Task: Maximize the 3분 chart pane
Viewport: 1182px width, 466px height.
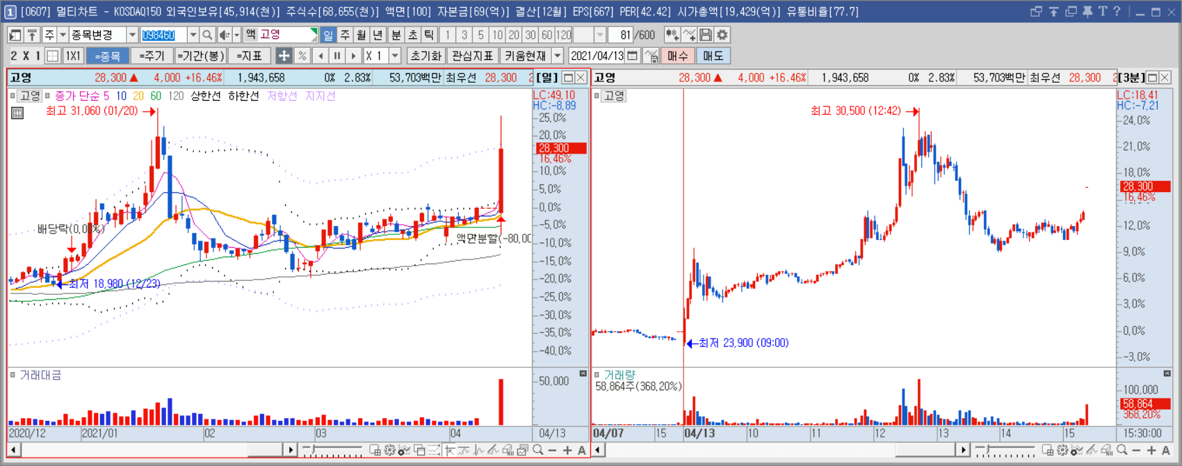Action: pyautogui.click(x=1152, y=77)
